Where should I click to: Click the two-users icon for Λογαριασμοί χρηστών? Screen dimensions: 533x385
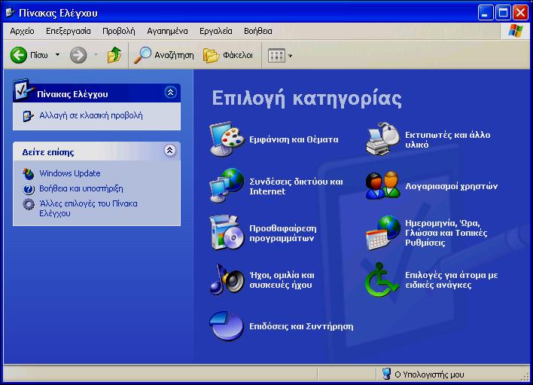(x=382, y=185)
